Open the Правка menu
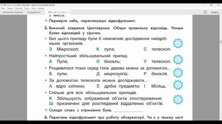The image size is (222, 124). pyautogui.click(x=10, y=8)
